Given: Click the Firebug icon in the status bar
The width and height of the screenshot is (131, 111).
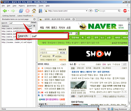Looking at the screenshot, I should coord(99,109).
